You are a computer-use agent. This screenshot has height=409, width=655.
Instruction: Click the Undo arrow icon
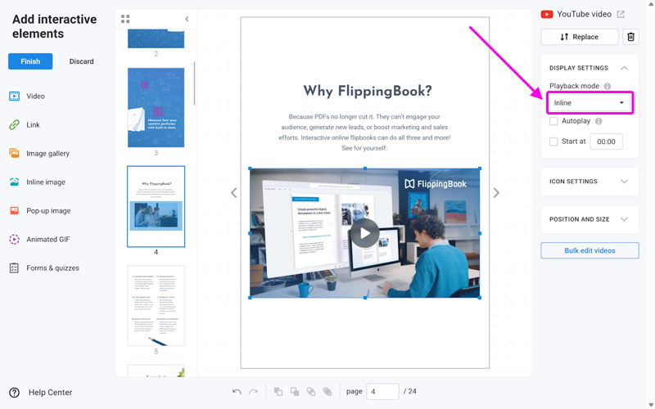[237, 392]
